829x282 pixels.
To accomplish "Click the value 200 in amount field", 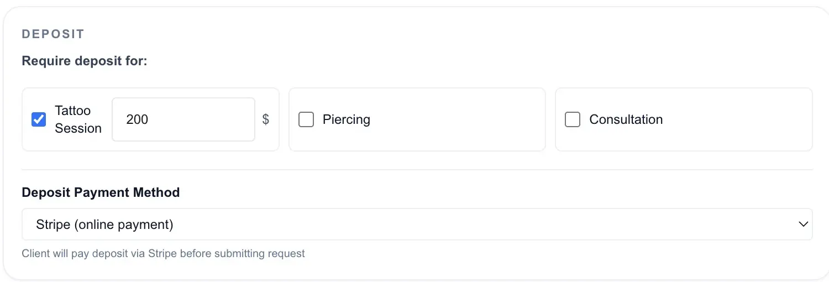I will click(x=137, y=119).
